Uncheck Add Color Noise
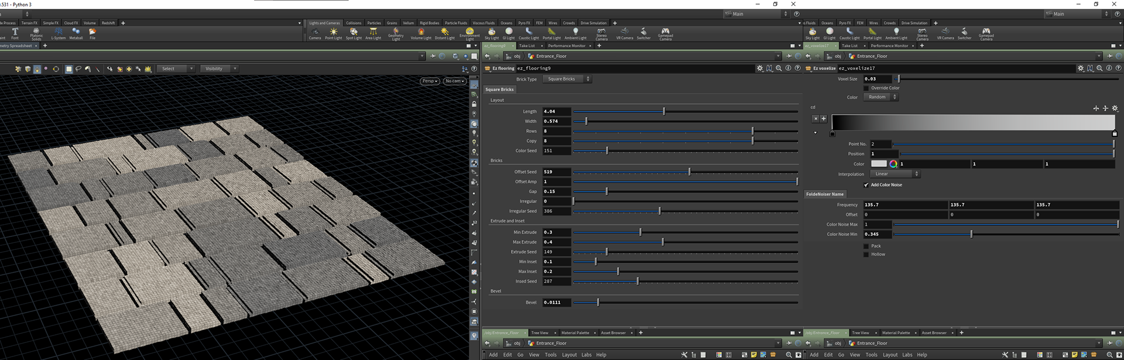 coord(866,185)
